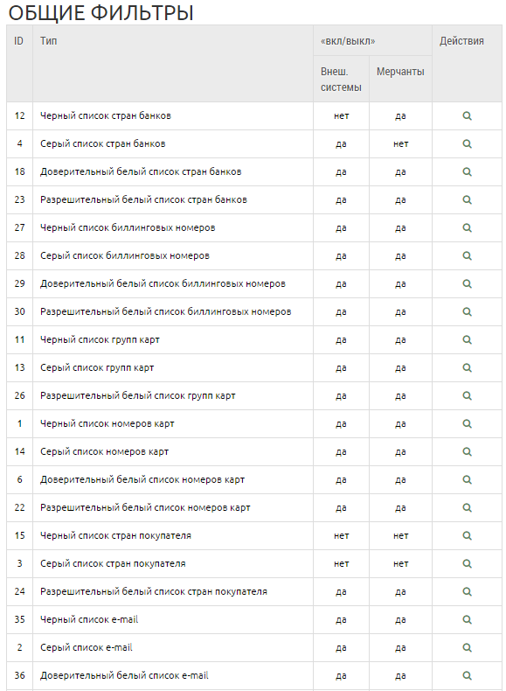View Разрешительный белый список групп карт details
The width and height of the screenshot is (506, 691).
tap(467, 395)
